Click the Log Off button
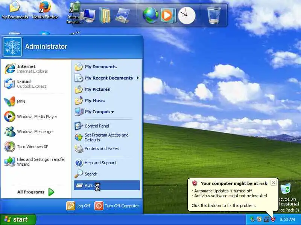301x225 pixels. tap(79, 206)
